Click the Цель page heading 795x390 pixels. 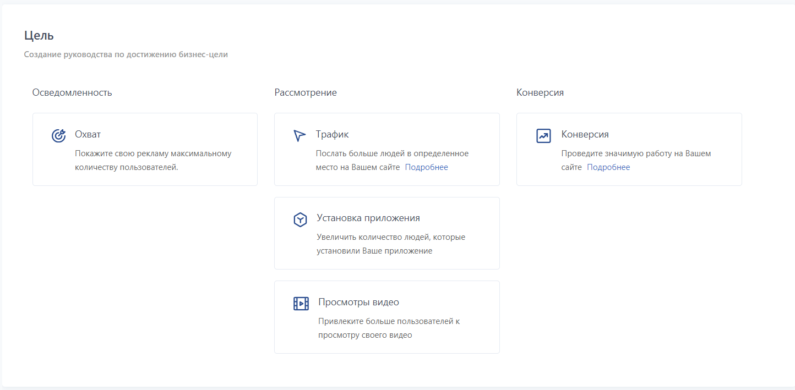coord(39,36)
